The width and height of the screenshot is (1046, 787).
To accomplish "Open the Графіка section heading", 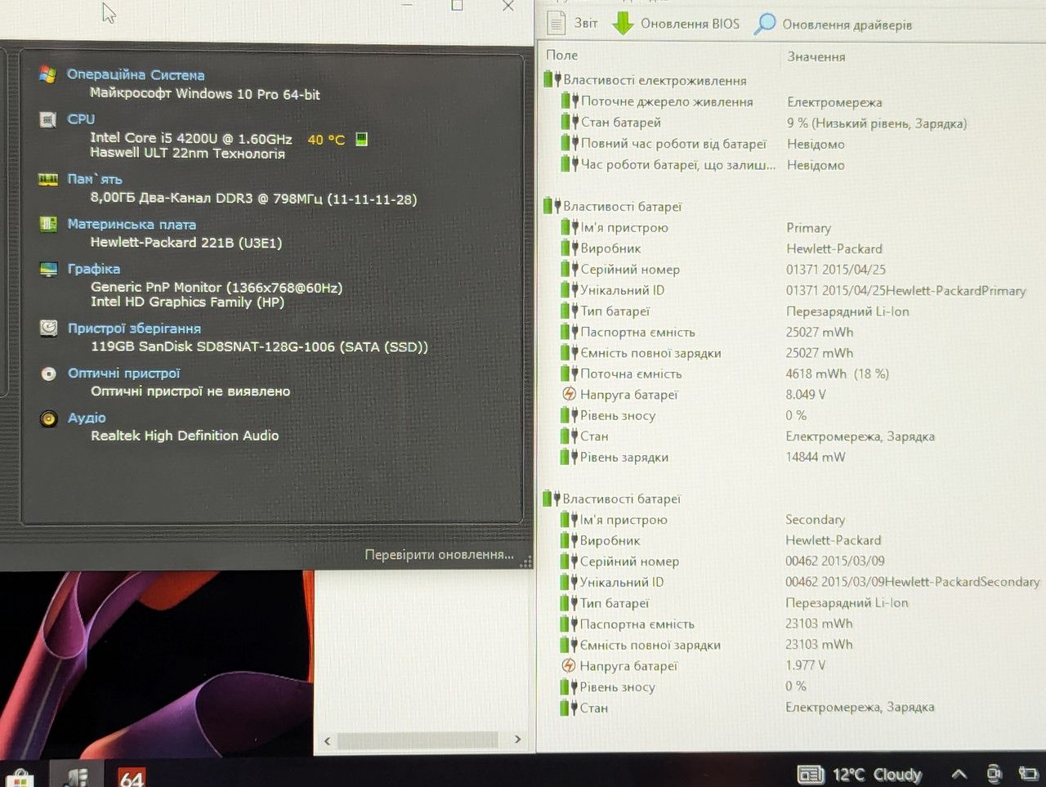I will pos(94,268).
